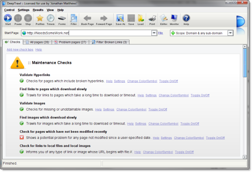Click Toggle On/Off for pages not modified recently
The width and height of the screenshot is (252, 172).
215,138
